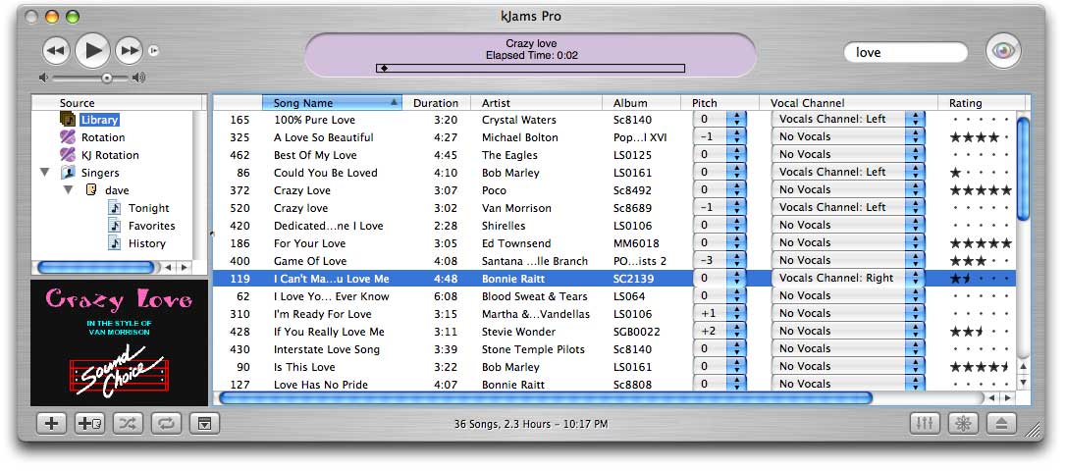Click the dave singer icon

click(91, 190)
